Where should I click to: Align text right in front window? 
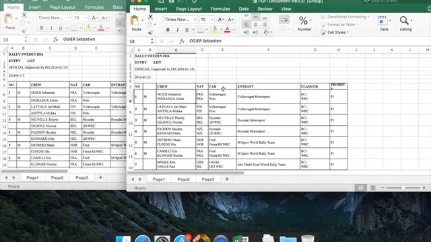(x=265, y=25)
